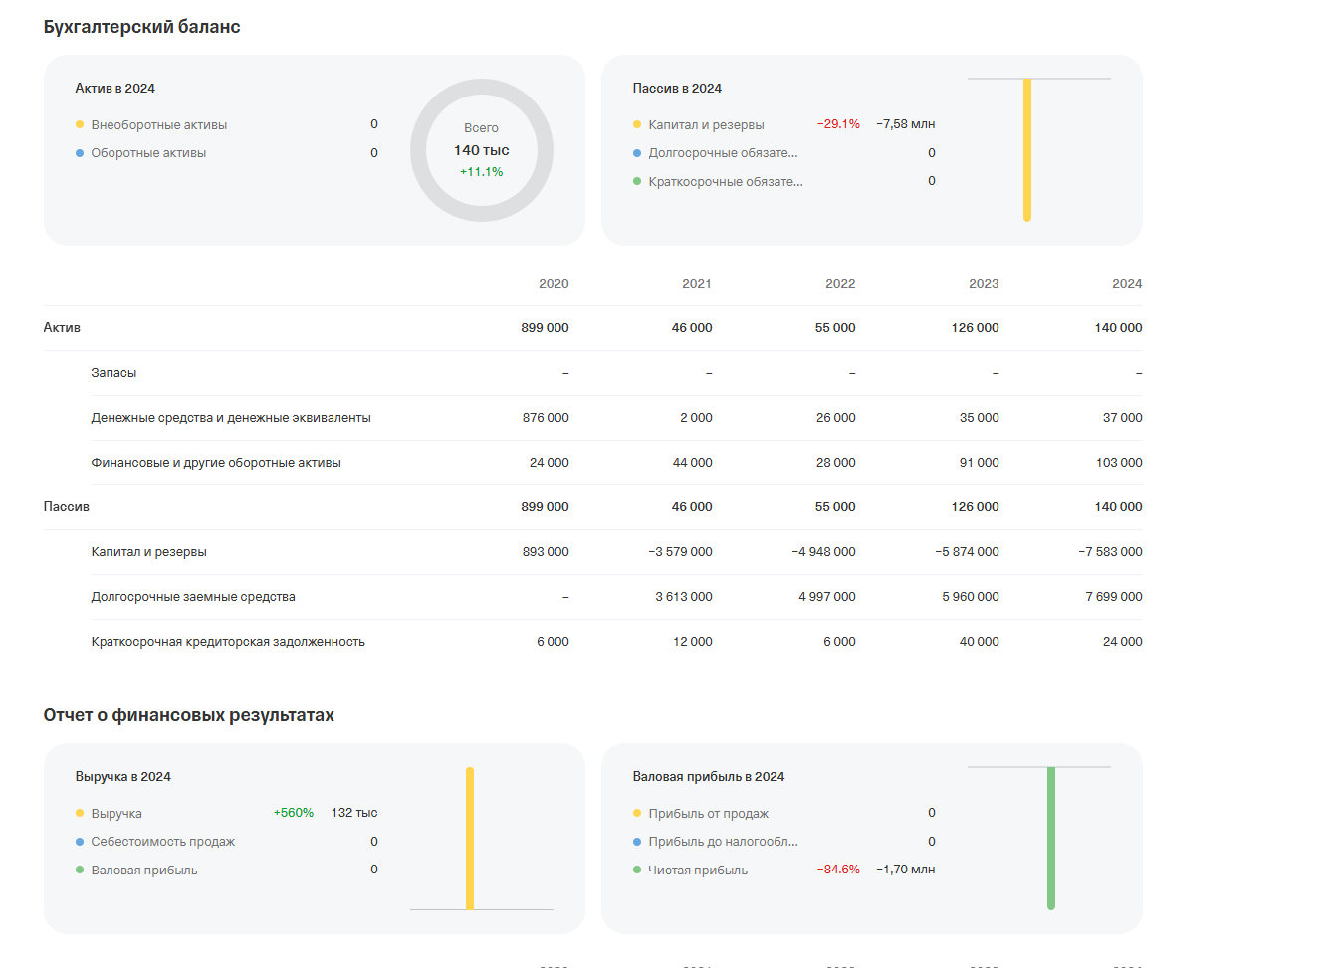
Task: Click the green bar in Валовая прибыль chart
Action: point(1051,838)
